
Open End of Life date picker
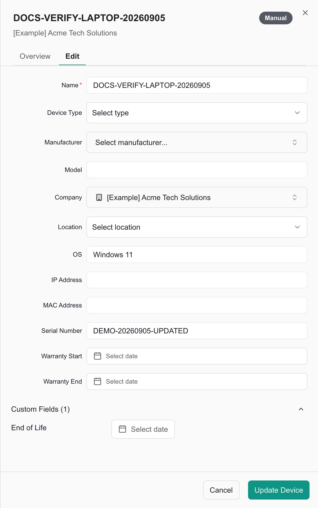coord(143,429)
